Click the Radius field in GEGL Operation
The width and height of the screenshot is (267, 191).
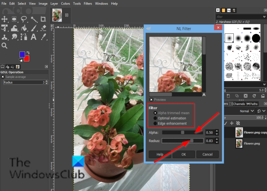pos(26,83)
